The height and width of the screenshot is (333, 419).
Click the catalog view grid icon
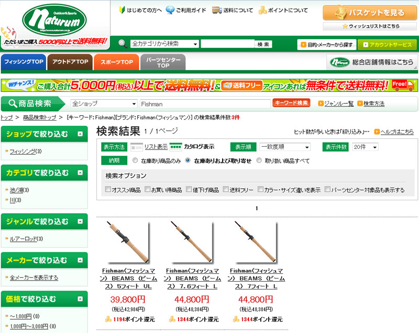pos(175,147)
